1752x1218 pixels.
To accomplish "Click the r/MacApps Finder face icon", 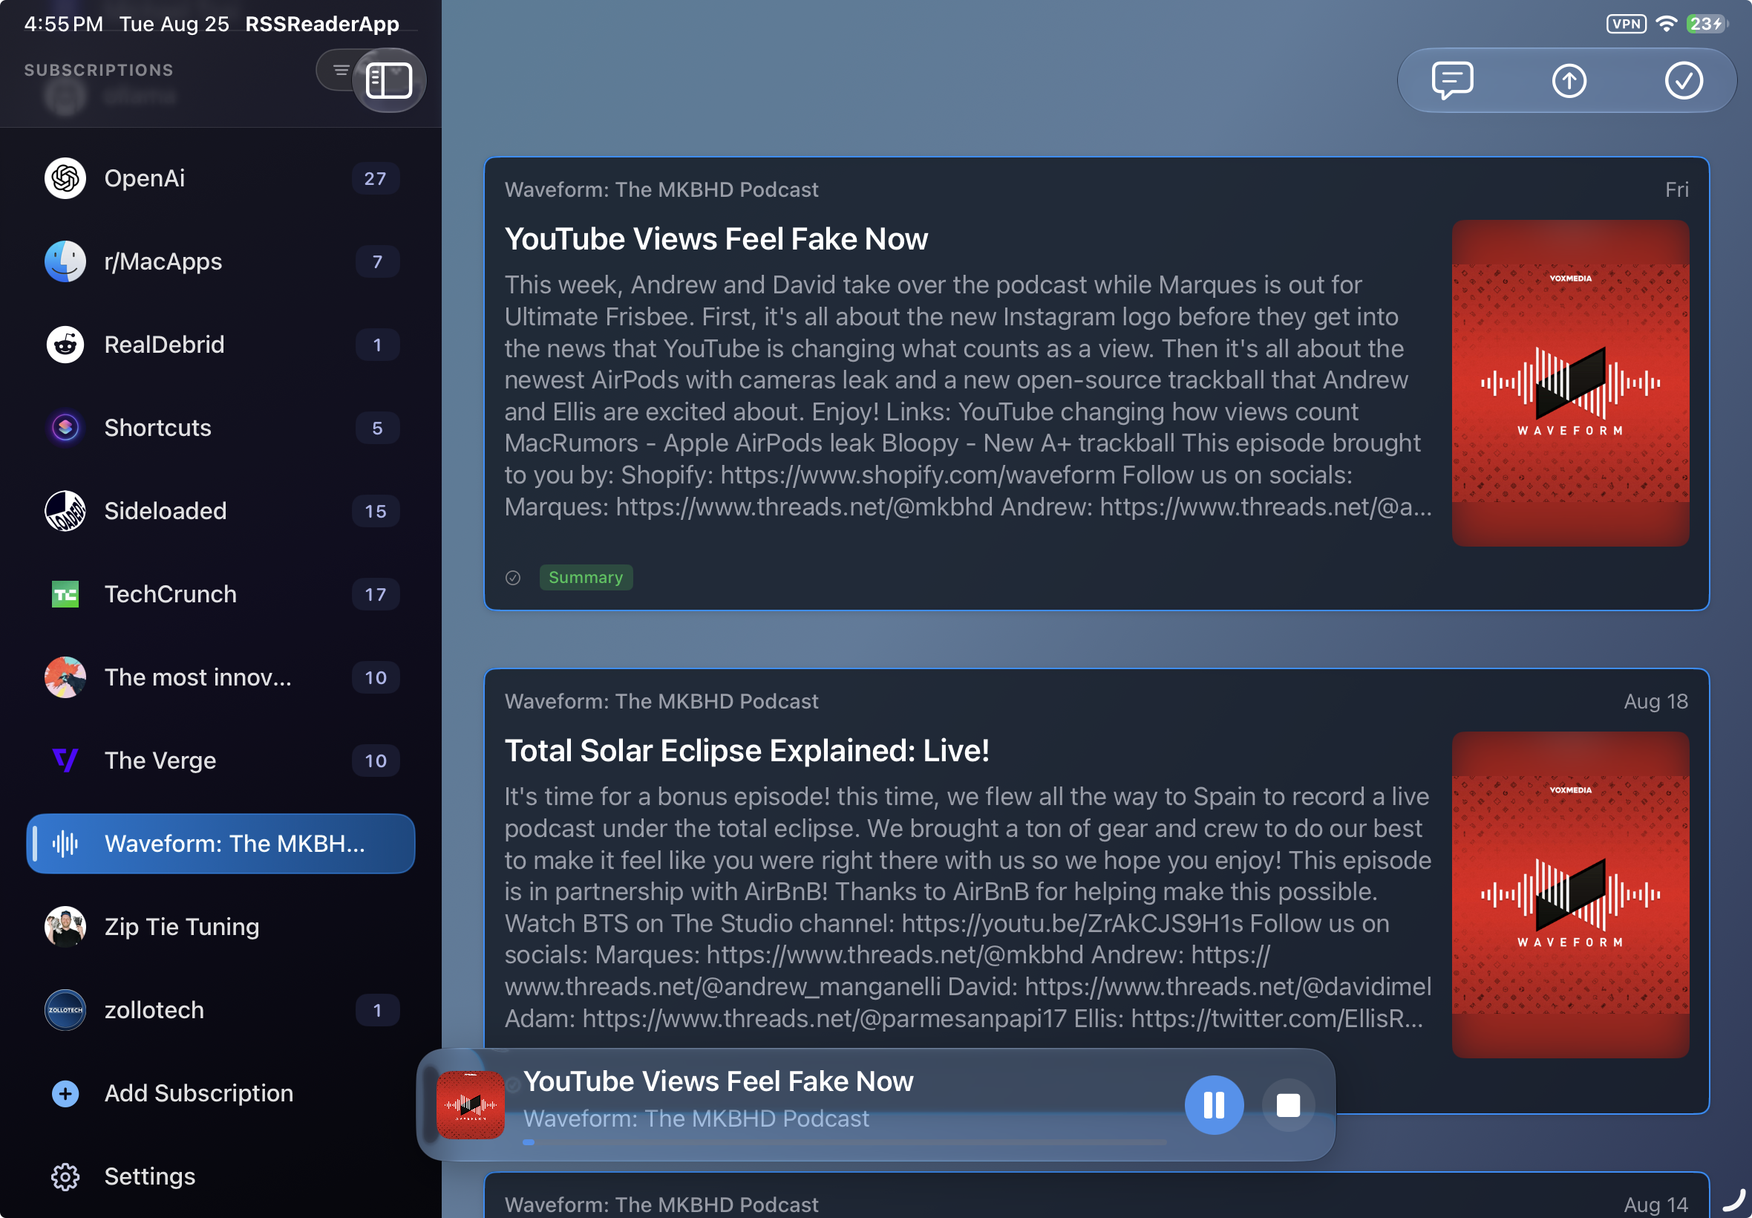I will pos(65,261).
